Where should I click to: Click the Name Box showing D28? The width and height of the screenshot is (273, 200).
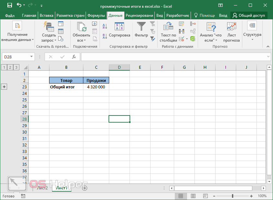16,57
